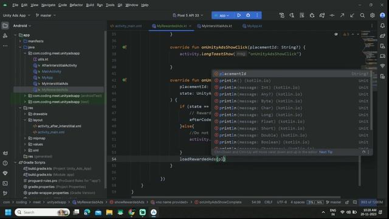389x219 pixels.
Task: Open Resource Manager people icon
Action: coord(5,36)
